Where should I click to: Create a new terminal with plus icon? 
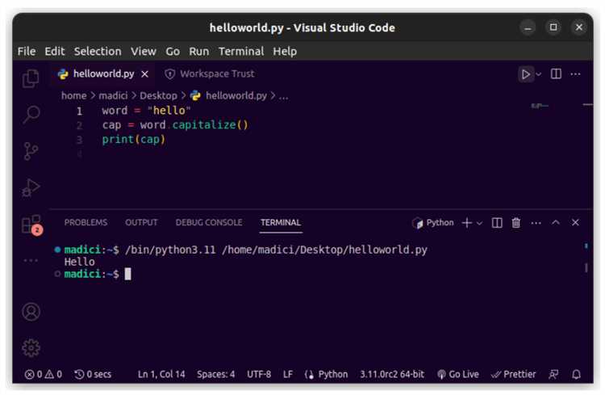[x=467, y=223]
